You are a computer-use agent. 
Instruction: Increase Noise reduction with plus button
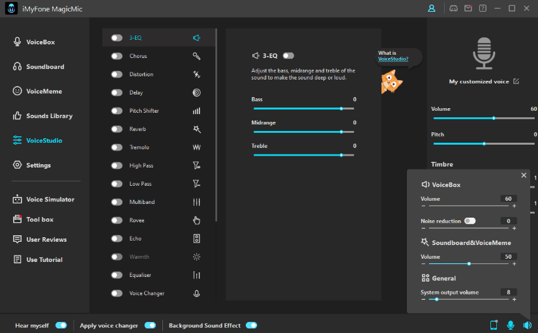[514, 228]
